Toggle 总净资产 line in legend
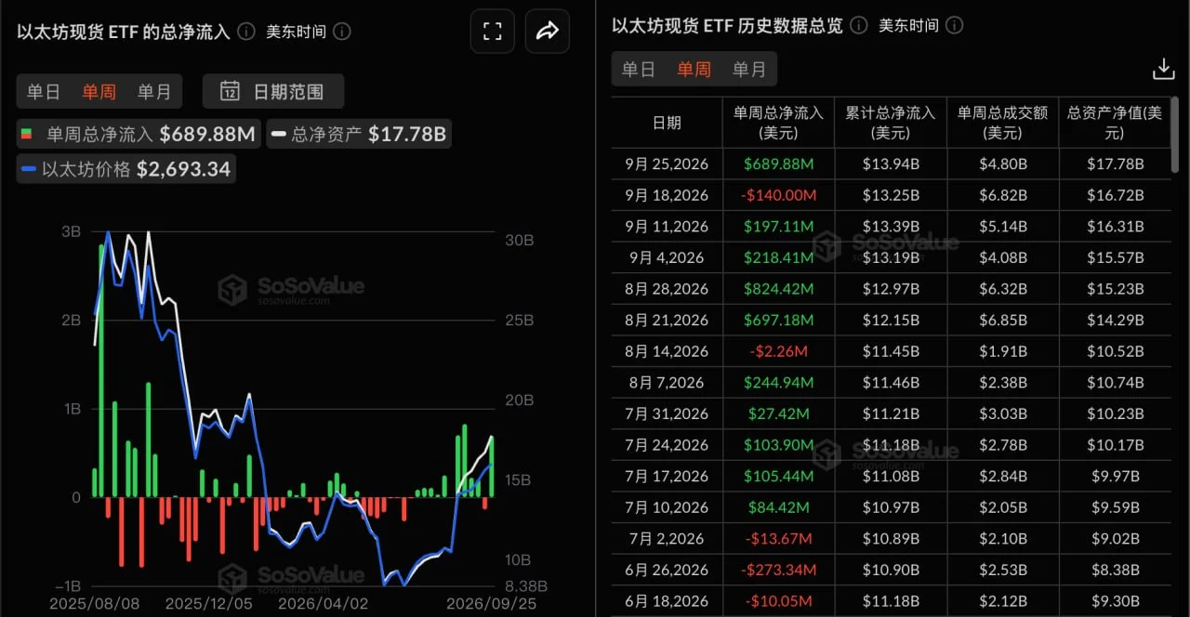 (x=359, y=134)
